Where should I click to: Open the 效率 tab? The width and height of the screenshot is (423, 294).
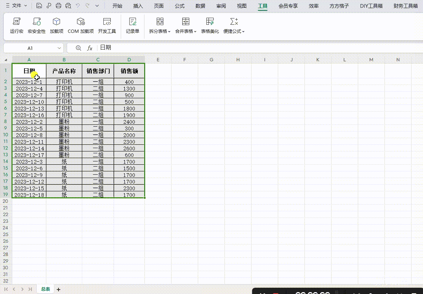(314, 6)
